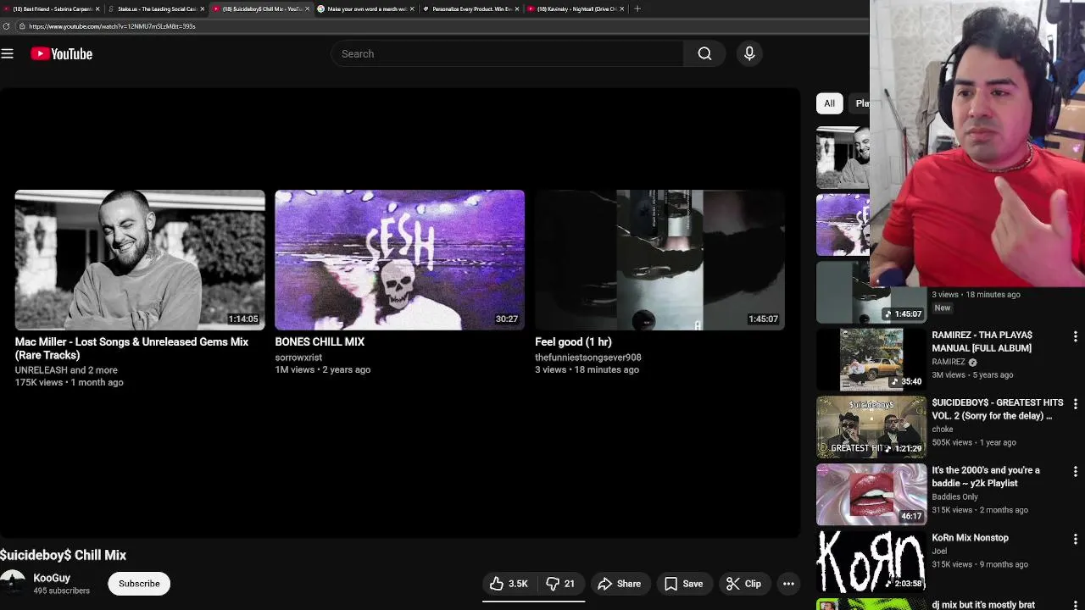
Task: Open y2k Playlist lips thumbnail
Action: (871, 495)
